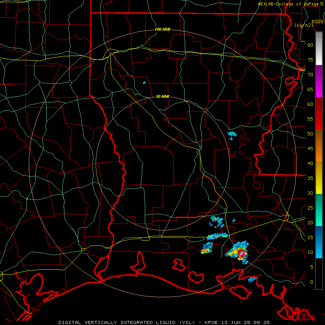325x325 pixels.
Task: Click the 25 value on the VIL scale
Action: [x=310, y=208]
